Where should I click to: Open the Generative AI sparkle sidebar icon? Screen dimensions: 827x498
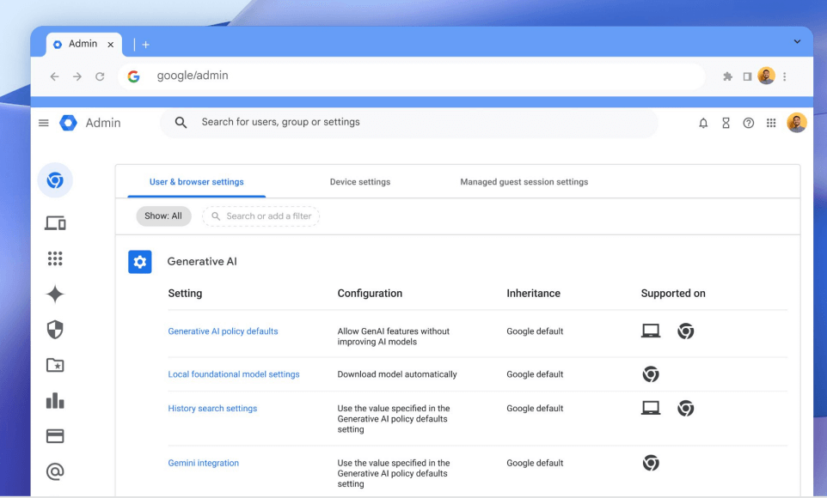tap(55, 295)
